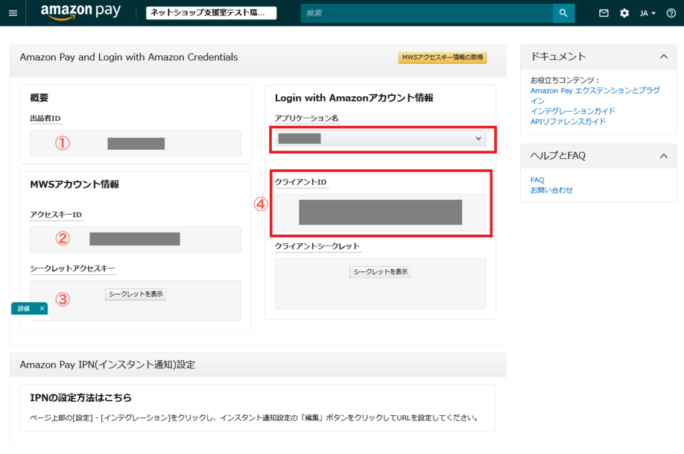The width and height of the screenshot is (684, 454).
Task: Open the インテグレーションガイド link
Action: pos(572,111)
